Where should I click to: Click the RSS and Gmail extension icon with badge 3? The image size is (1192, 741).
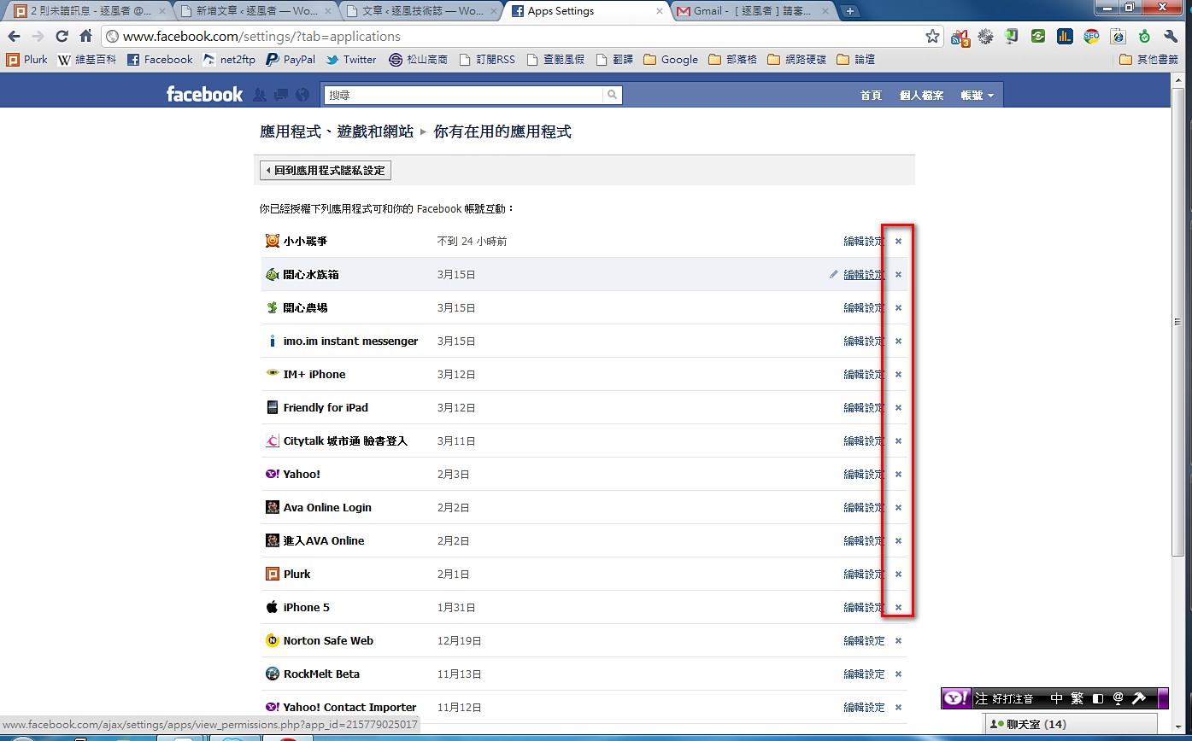coord(961,37)
